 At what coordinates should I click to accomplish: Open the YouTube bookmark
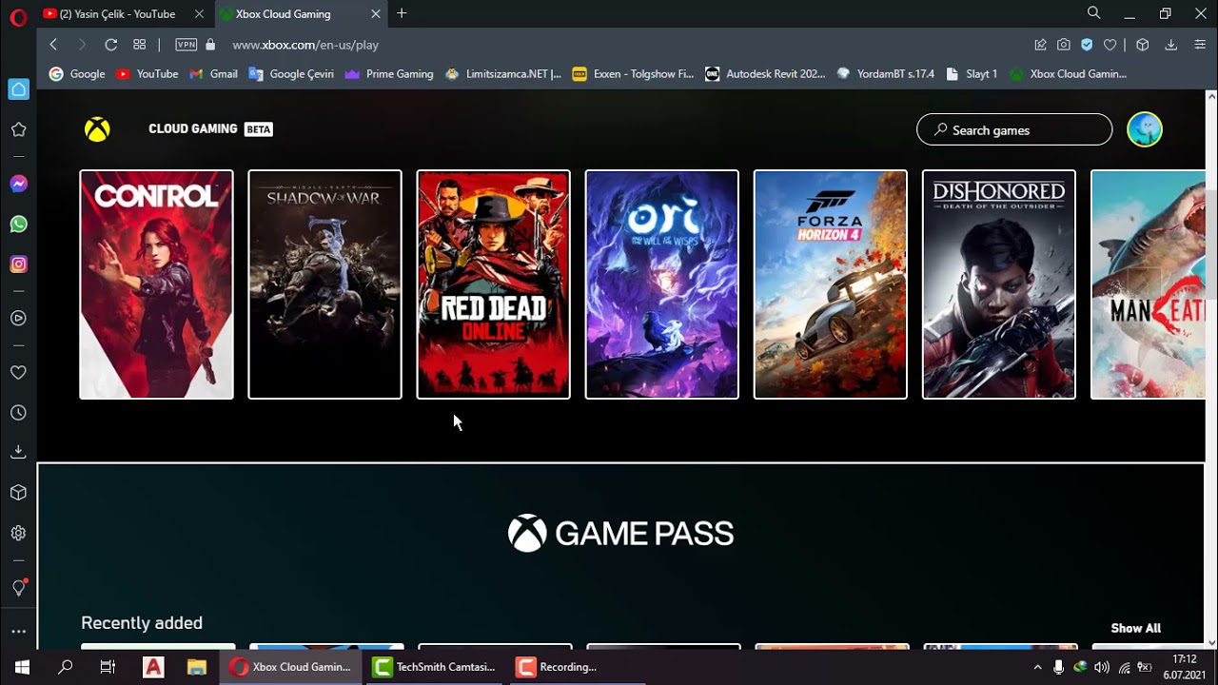(147, 73)
